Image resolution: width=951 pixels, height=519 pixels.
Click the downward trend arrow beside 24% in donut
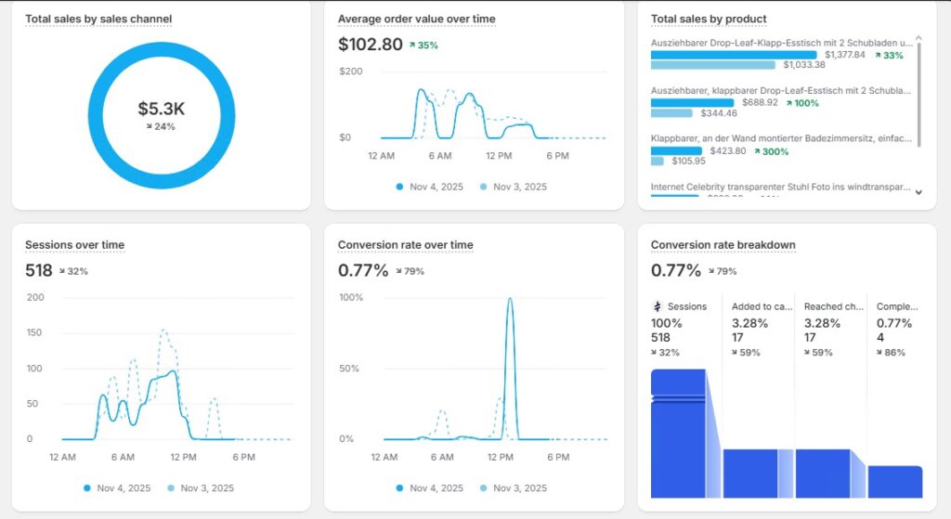(x=150, y=126)
